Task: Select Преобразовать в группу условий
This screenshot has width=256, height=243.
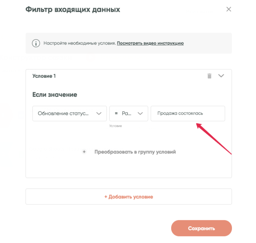Action: 135,152
